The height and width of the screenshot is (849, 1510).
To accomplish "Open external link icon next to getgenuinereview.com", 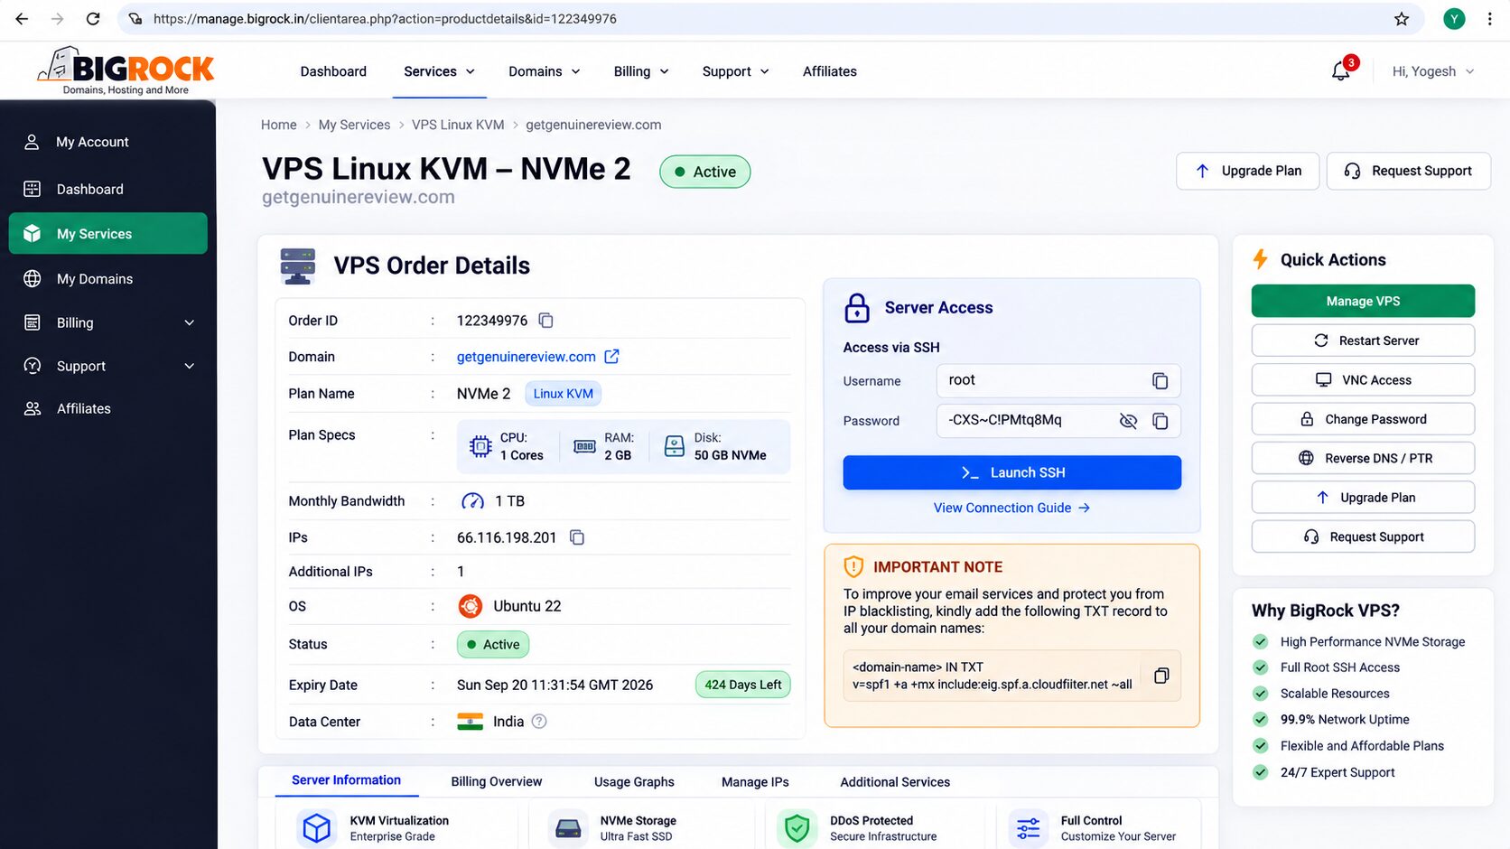I will (611, 357).
